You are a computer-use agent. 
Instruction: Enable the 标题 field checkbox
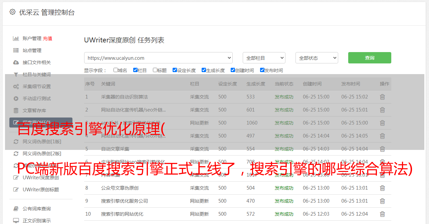(155, 70)
